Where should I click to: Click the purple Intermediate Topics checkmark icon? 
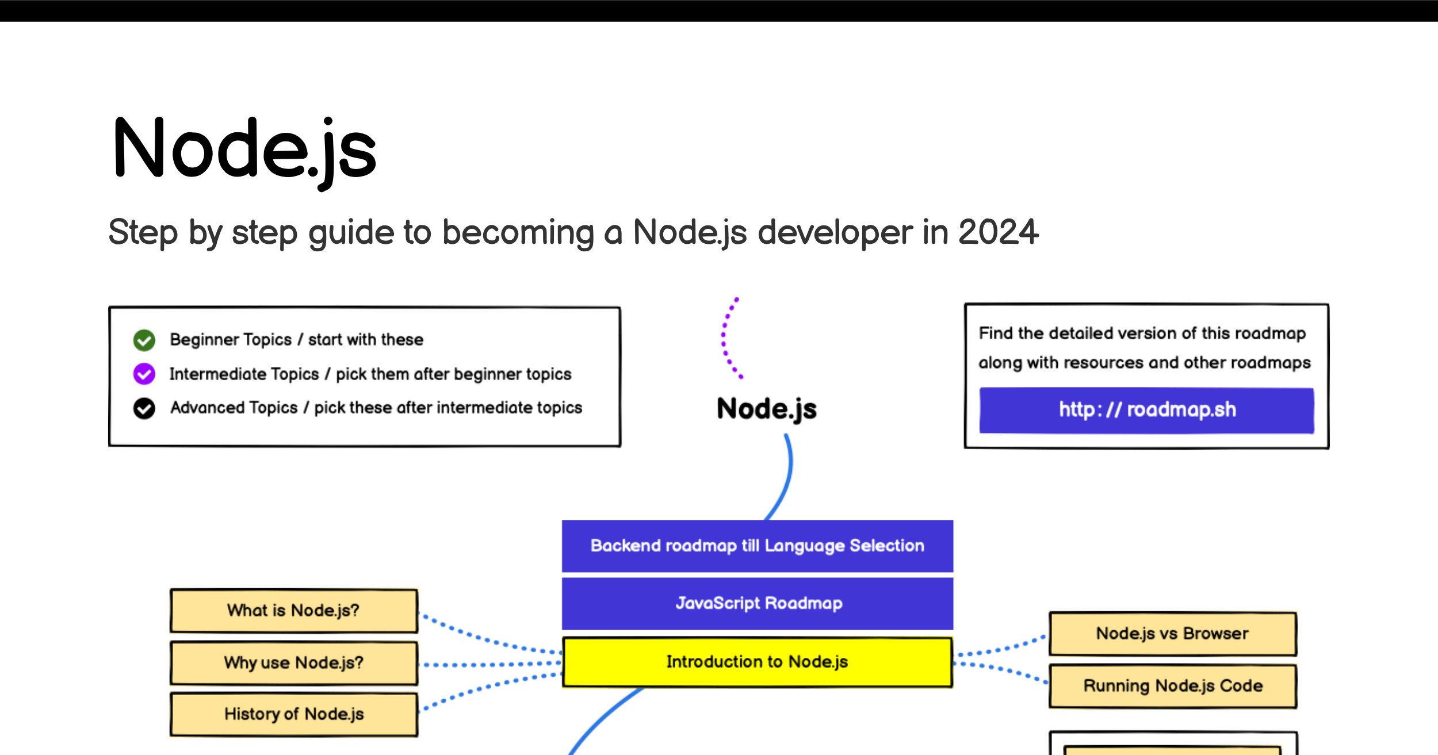coord(144,374)
